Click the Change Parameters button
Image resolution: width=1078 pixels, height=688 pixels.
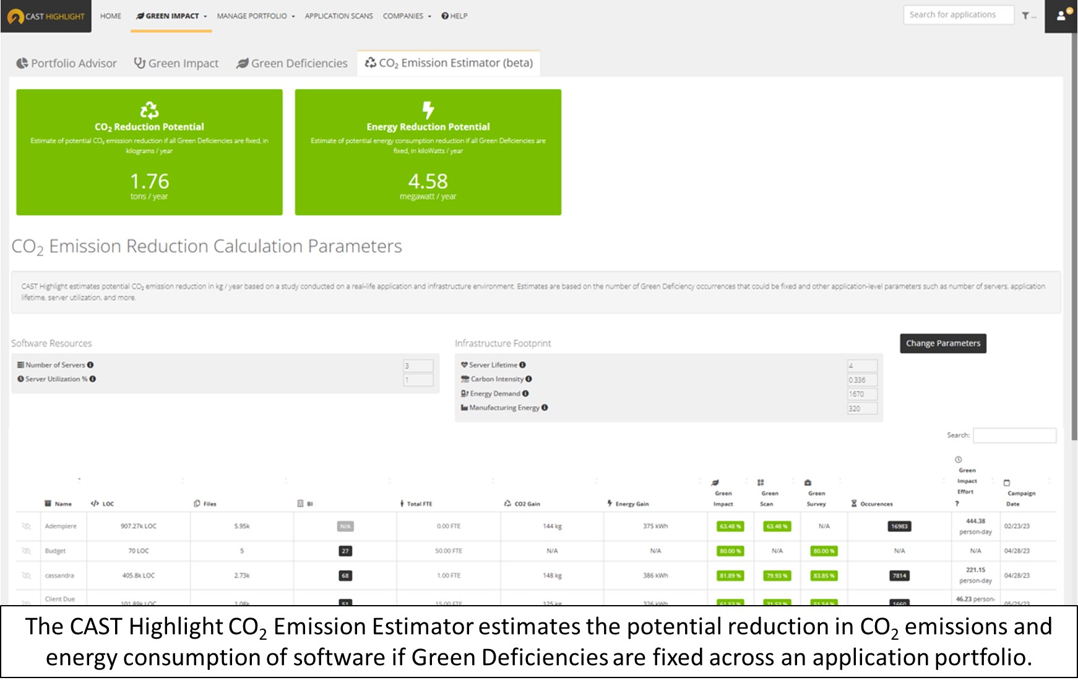pyautogui.click(x=942, y=343)
